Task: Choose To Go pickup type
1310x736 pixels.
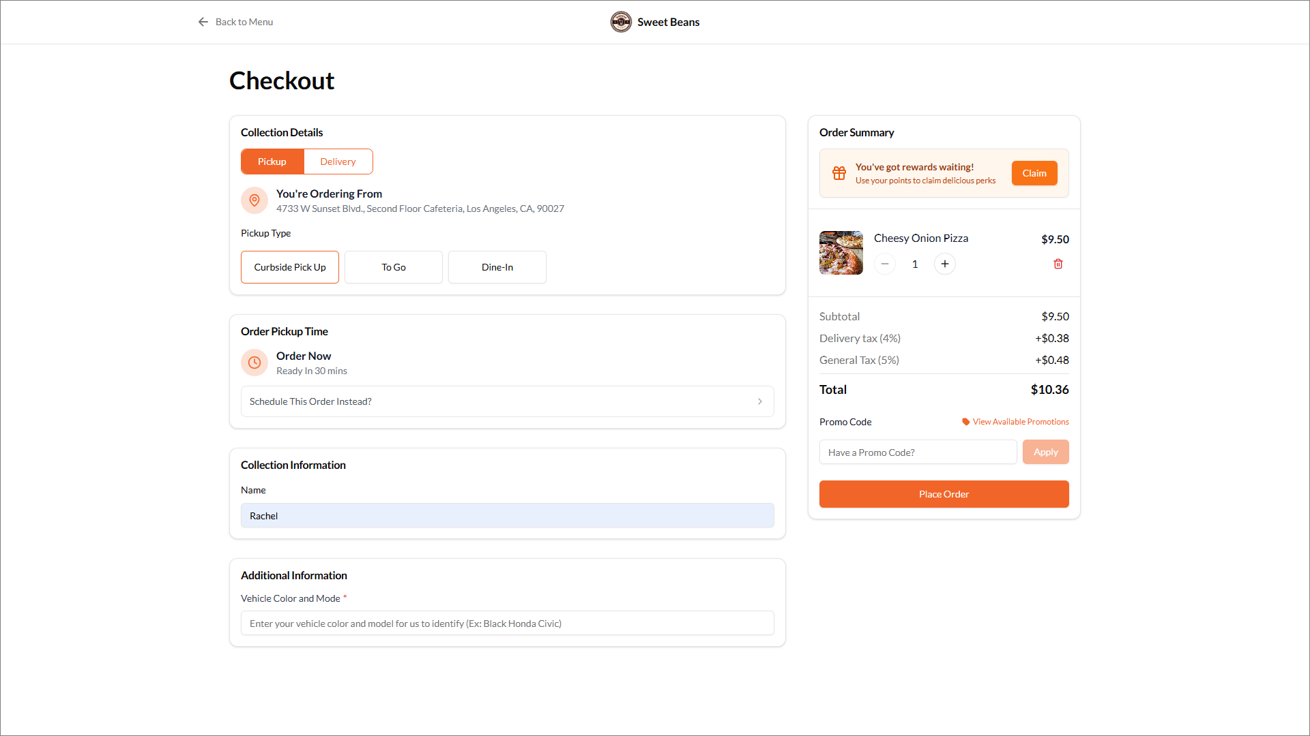Action: pos(394,267)
